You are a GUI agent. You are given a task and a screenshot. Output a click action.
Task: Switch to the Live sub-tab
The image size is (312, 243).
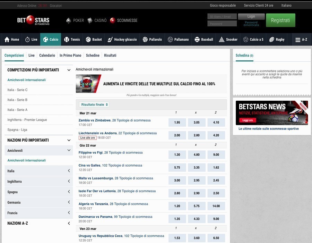tap(32, 56)
